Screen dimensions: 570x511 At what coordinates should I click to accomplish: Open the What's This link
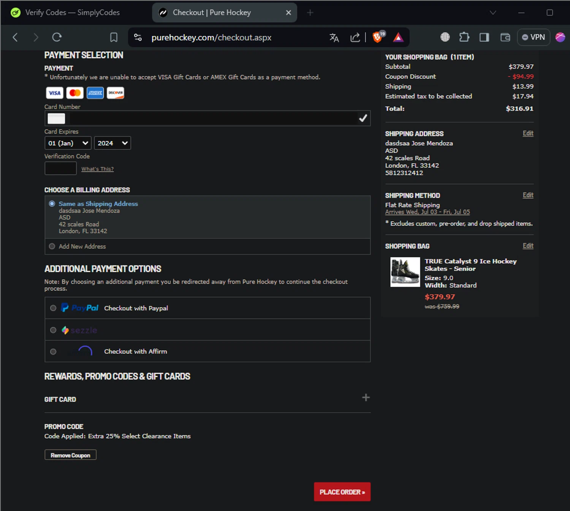coord(97,169)
